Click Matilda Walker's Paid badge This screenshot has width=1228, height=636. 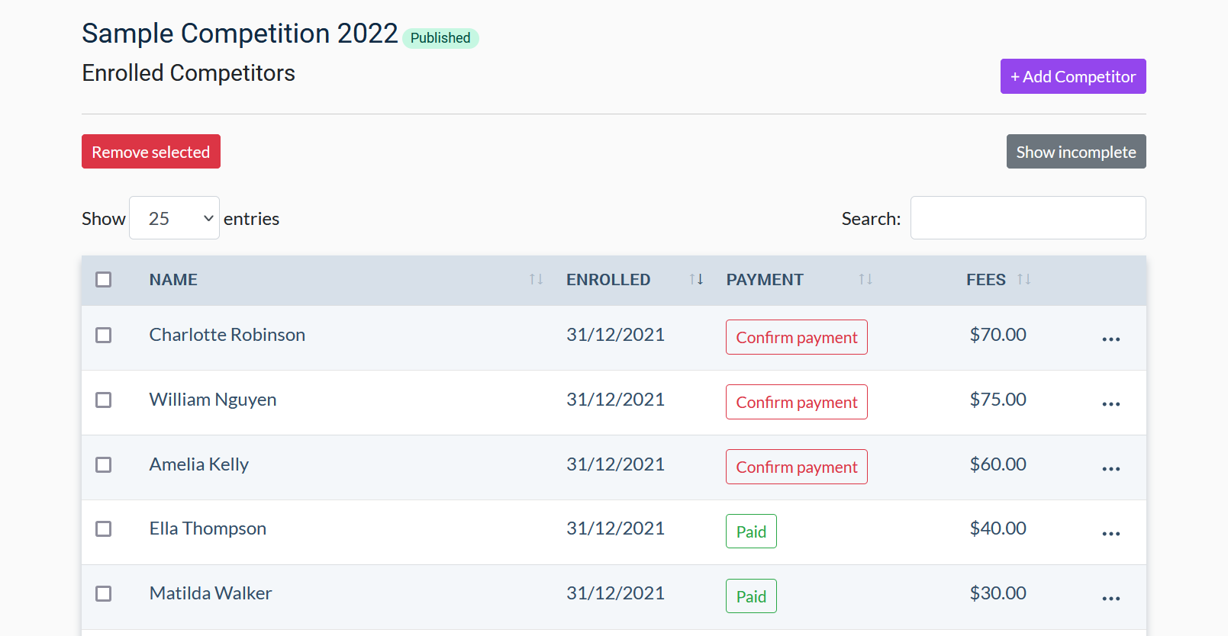pos(751,596)
